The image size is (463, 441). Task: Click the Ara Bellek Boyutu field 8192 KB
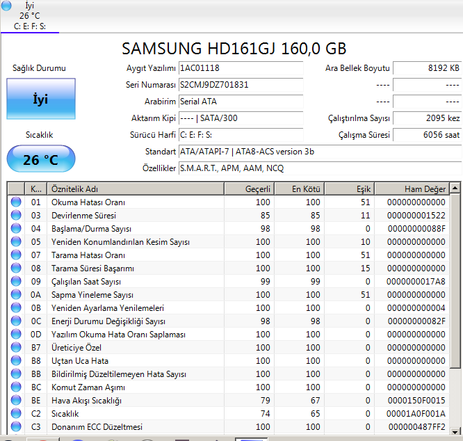pos(427,68)
